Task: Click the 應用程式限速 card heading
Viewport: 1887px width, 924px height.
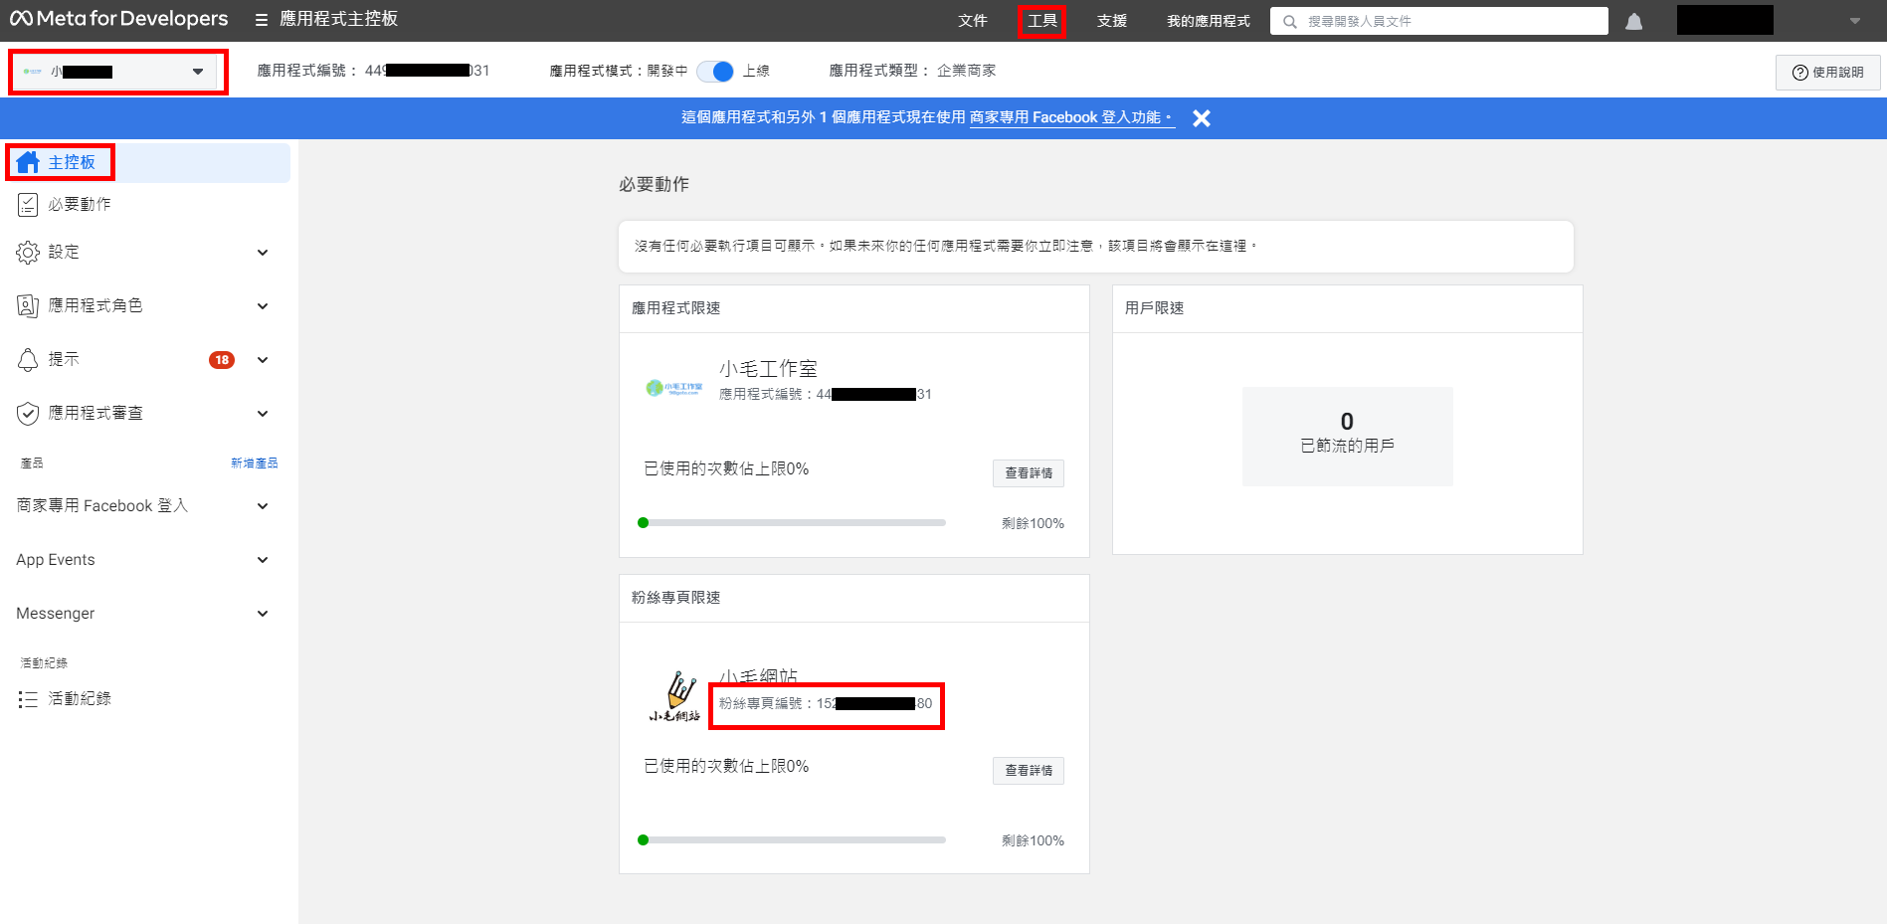Action: [x=676, y=308]
